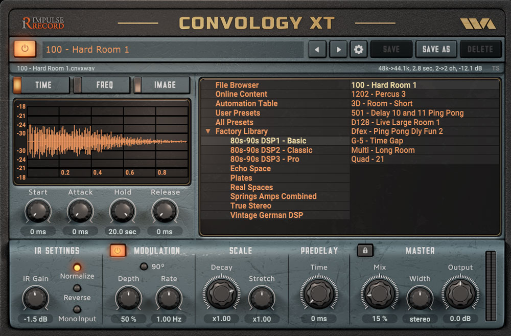Switch to the IMAGE view tab
Viewport: 511px width, 336px height.
point(162,85)
